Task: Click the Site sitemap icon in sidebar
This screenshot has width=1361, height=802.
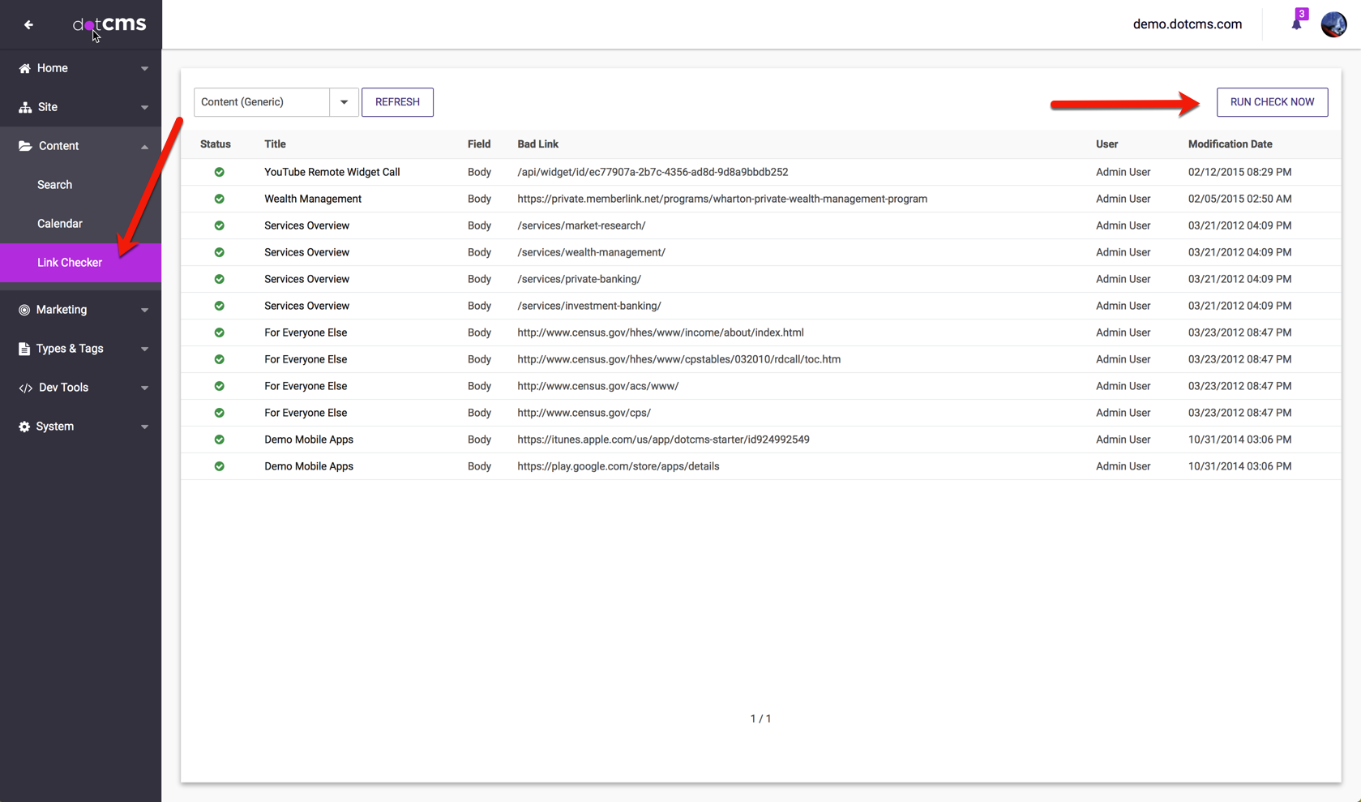Action: (x=24, y=107)
